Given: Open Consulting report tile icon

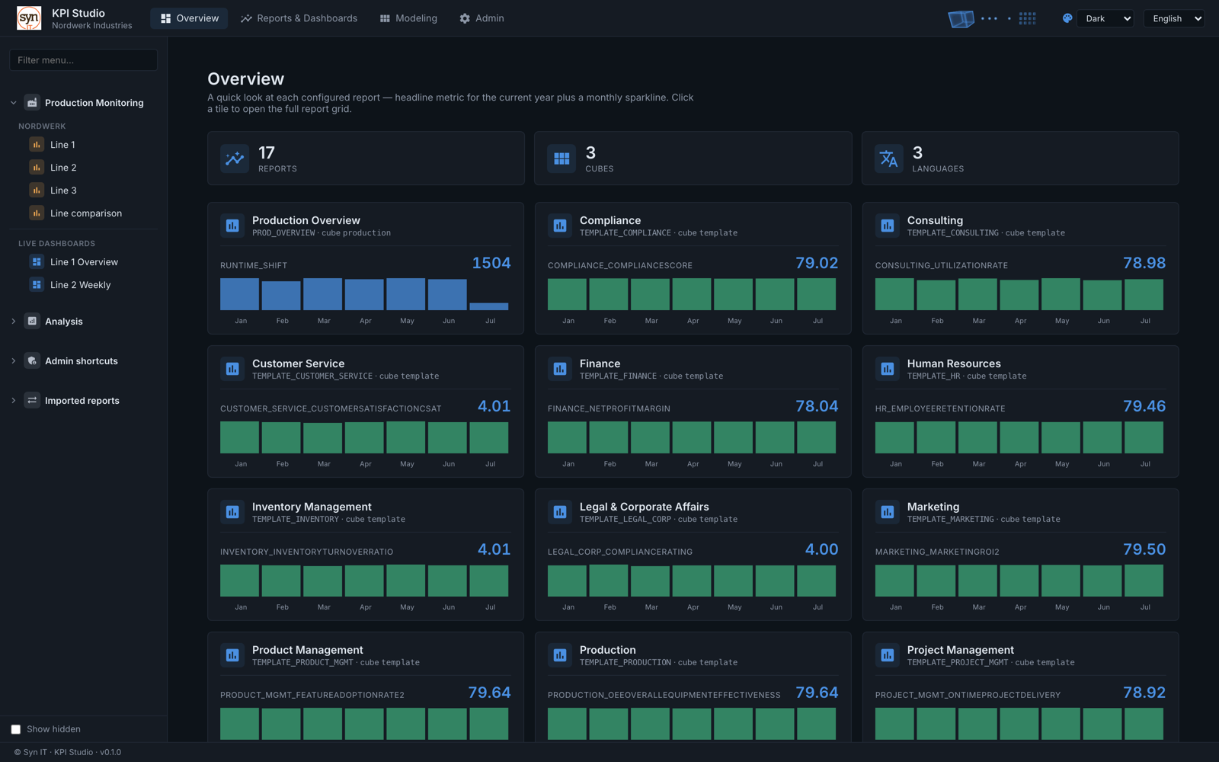Looking at the screenshot, I should click(888, 226).
